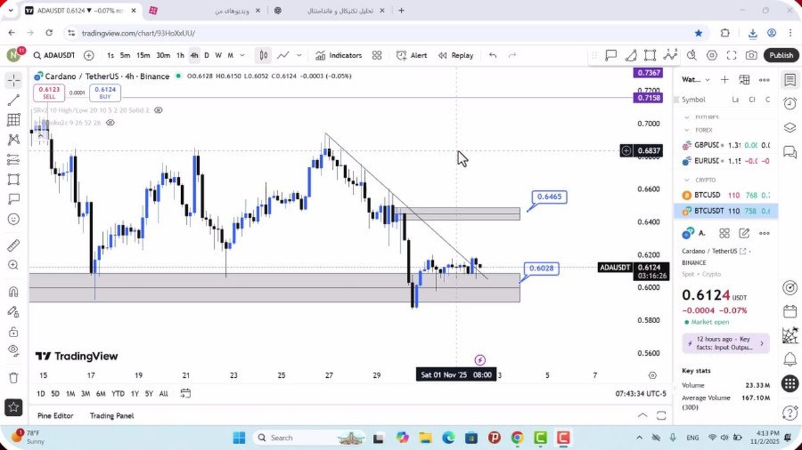Viewport: 802px width, 450px height.
Task: Click the Windows Start button
Action: pyautogui.click(x=239, y=437)
